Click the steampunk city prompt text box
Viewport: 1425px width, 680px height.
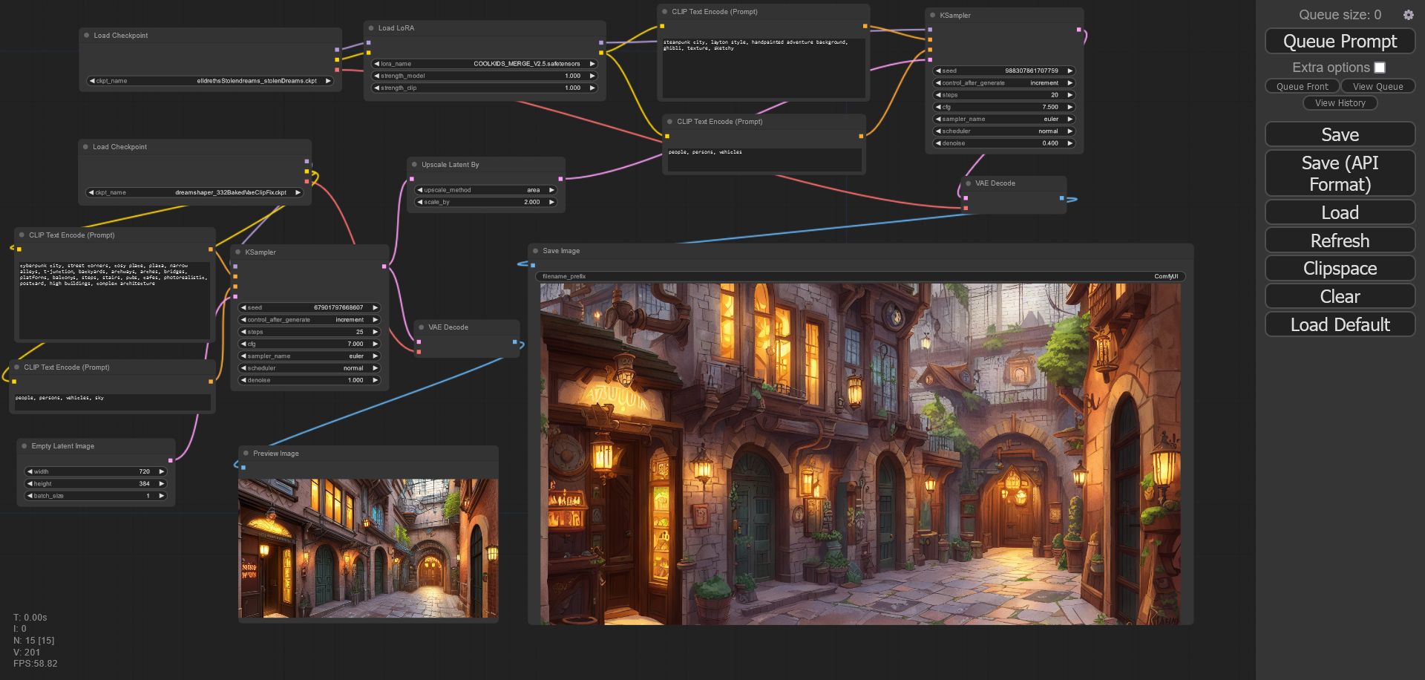coord(763,67)
